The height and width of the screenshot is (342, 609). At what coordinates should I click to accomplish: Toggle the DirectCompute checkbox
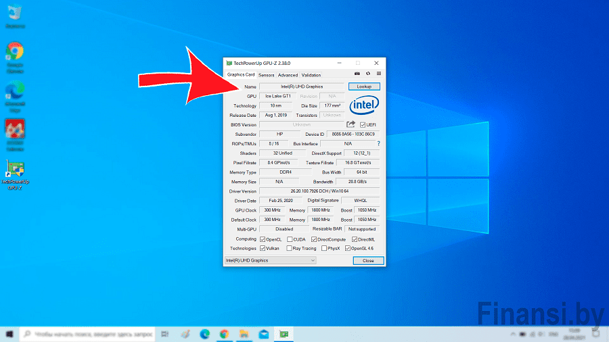pos(314,240)
